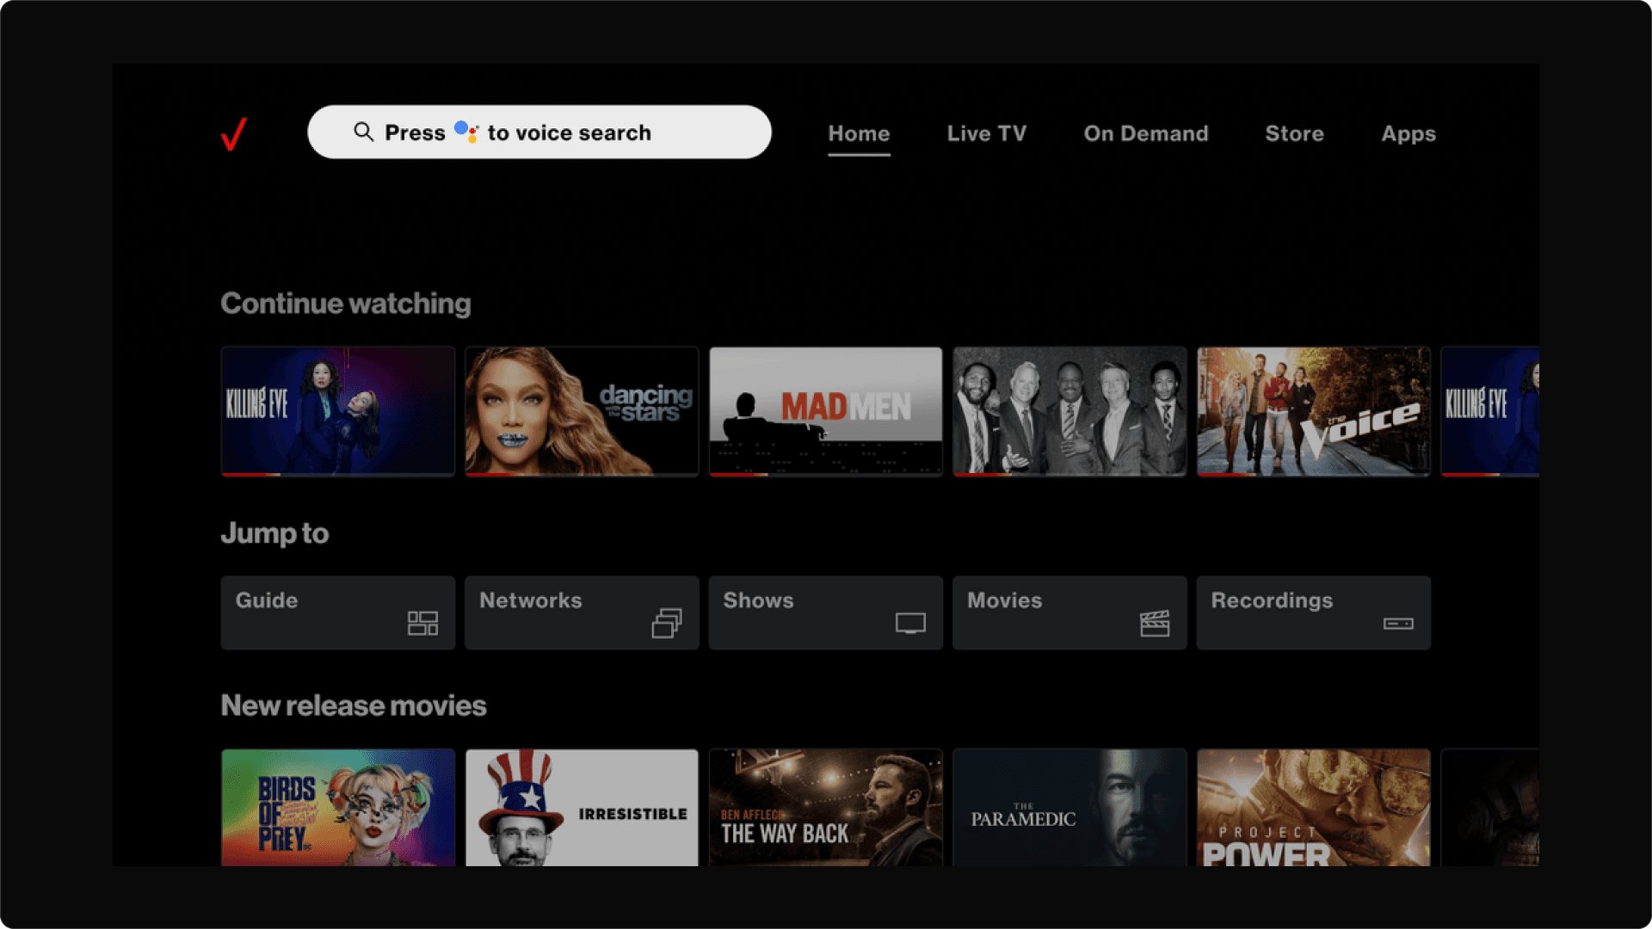The height and width of the screenshot is (929, 1652).
Task: Click the Continue watching heading
Action: (x=346, y=304)
